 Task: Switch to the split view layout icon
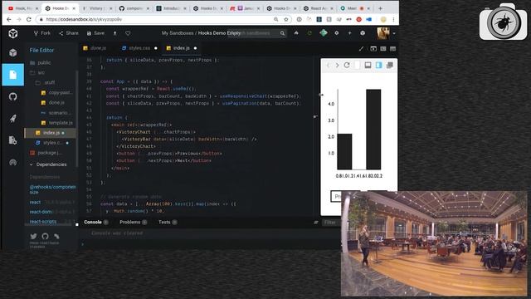(383, 49)
